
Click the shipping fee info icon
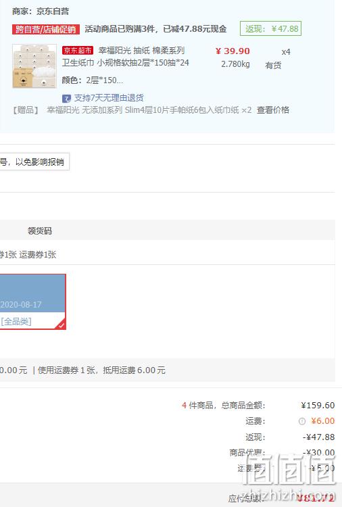302,421
